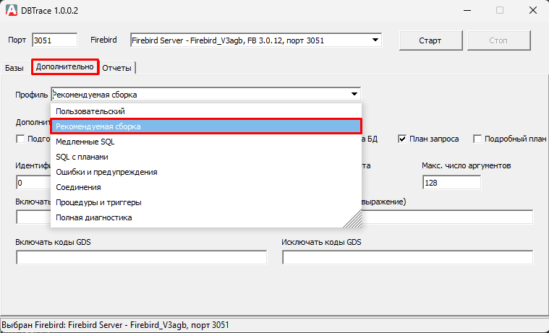Choose Процедуры и триггеры profile
Viewport: 549px width, 333px height.
click(206, 202)
